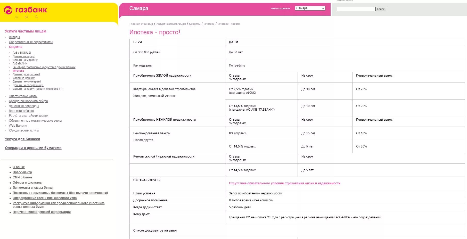
Task: Open the Услуги для бизнеса section
Action: point(22,139)
